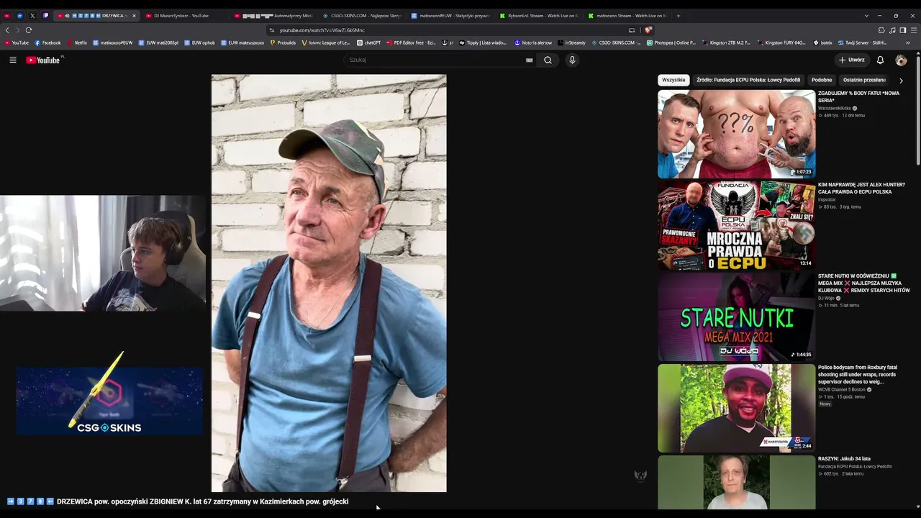
Task: Go to the YouTube home logo
Action: [43, 60]
